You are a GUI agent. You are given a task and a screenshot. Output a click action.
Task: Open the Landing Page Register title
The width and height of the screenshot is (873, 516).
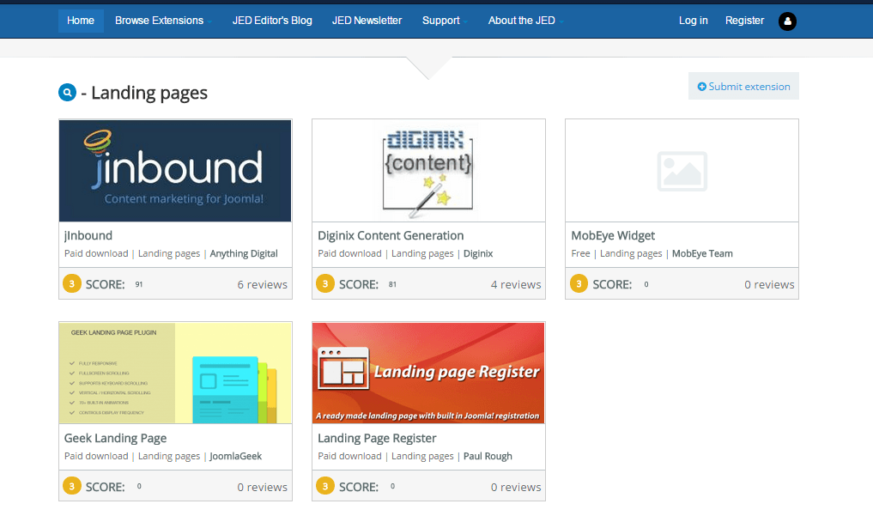point(377,438)
